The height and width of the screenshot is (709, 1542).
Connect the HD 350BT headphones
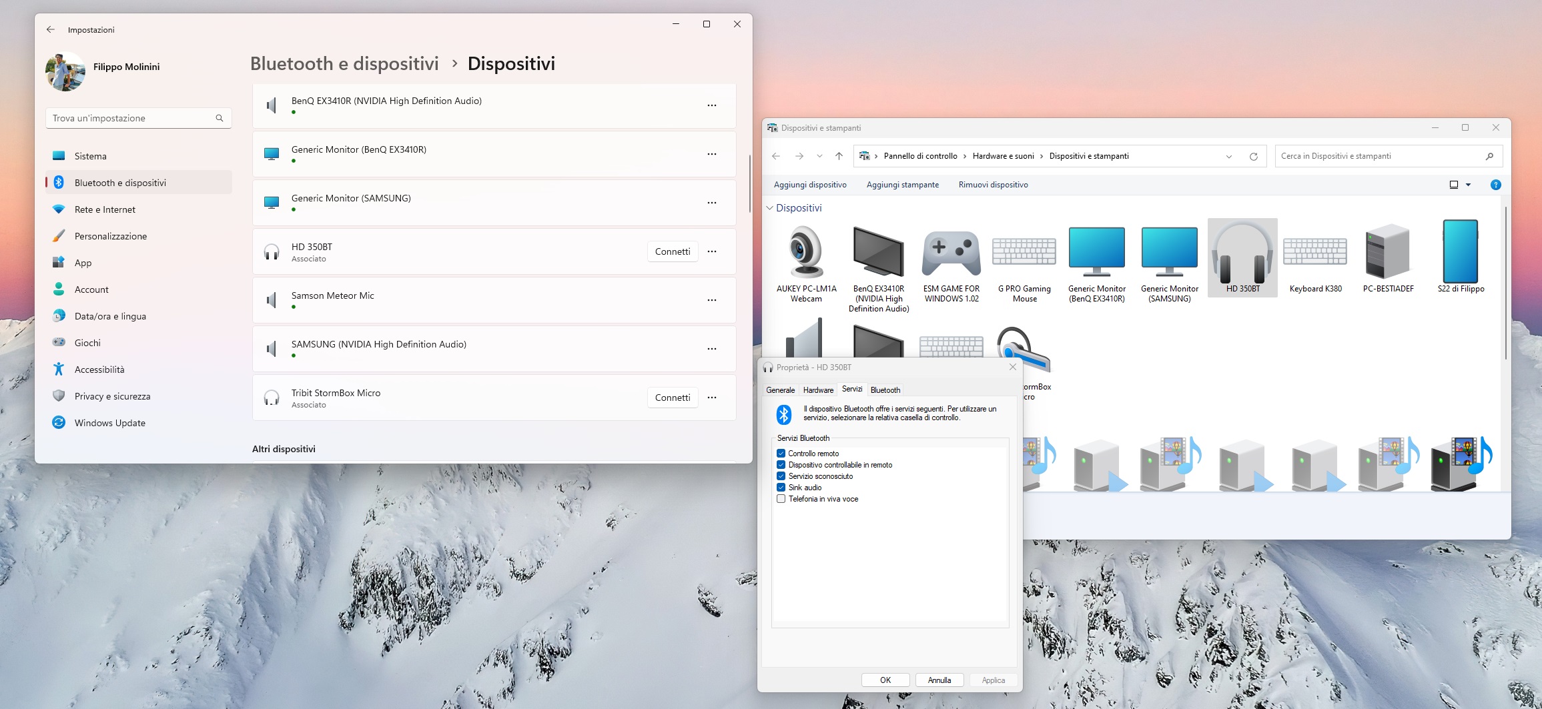pos(673,251)
